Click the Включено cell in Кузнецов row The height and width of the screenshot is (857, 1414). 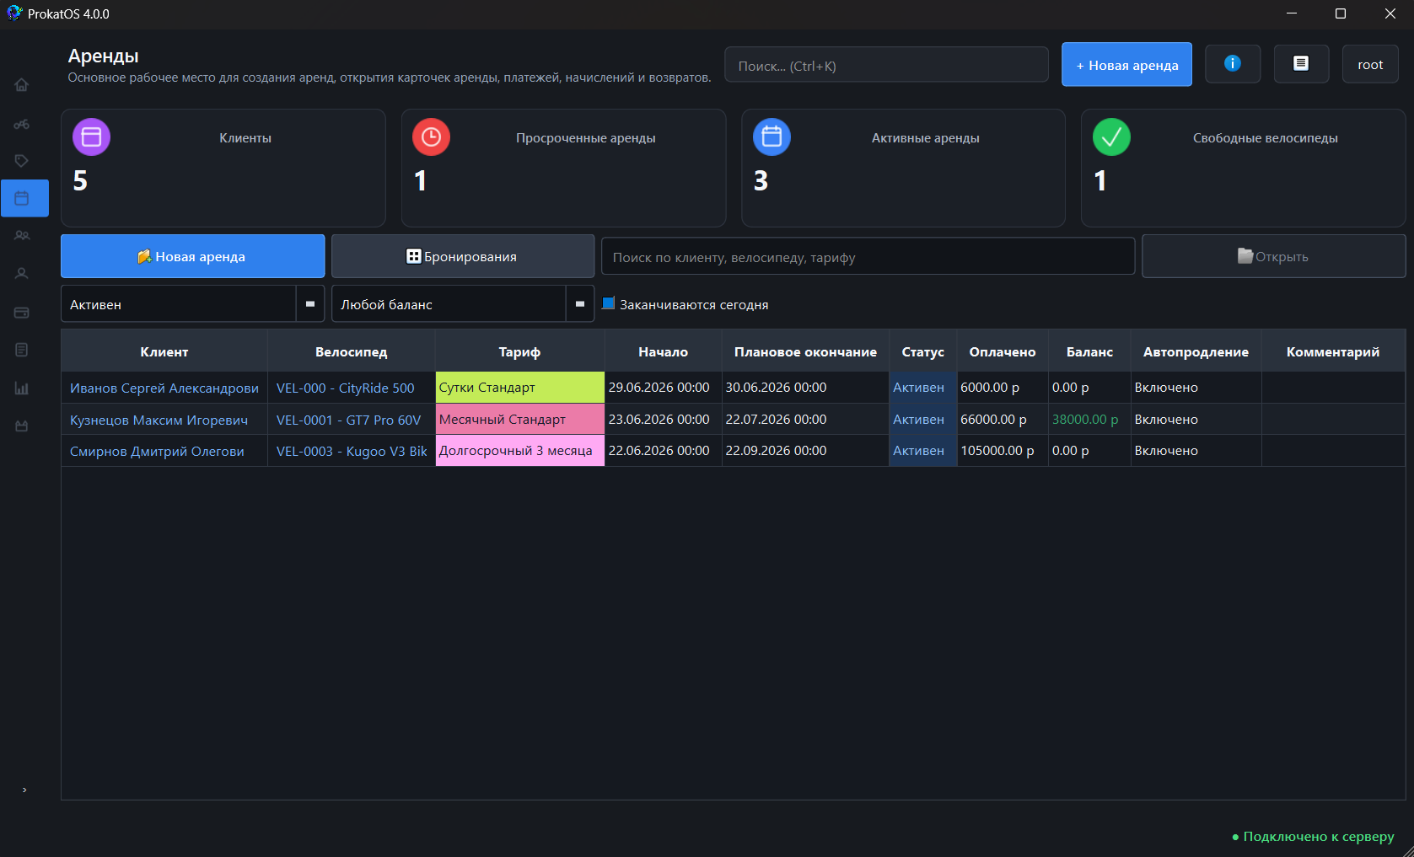[1196, 420]
